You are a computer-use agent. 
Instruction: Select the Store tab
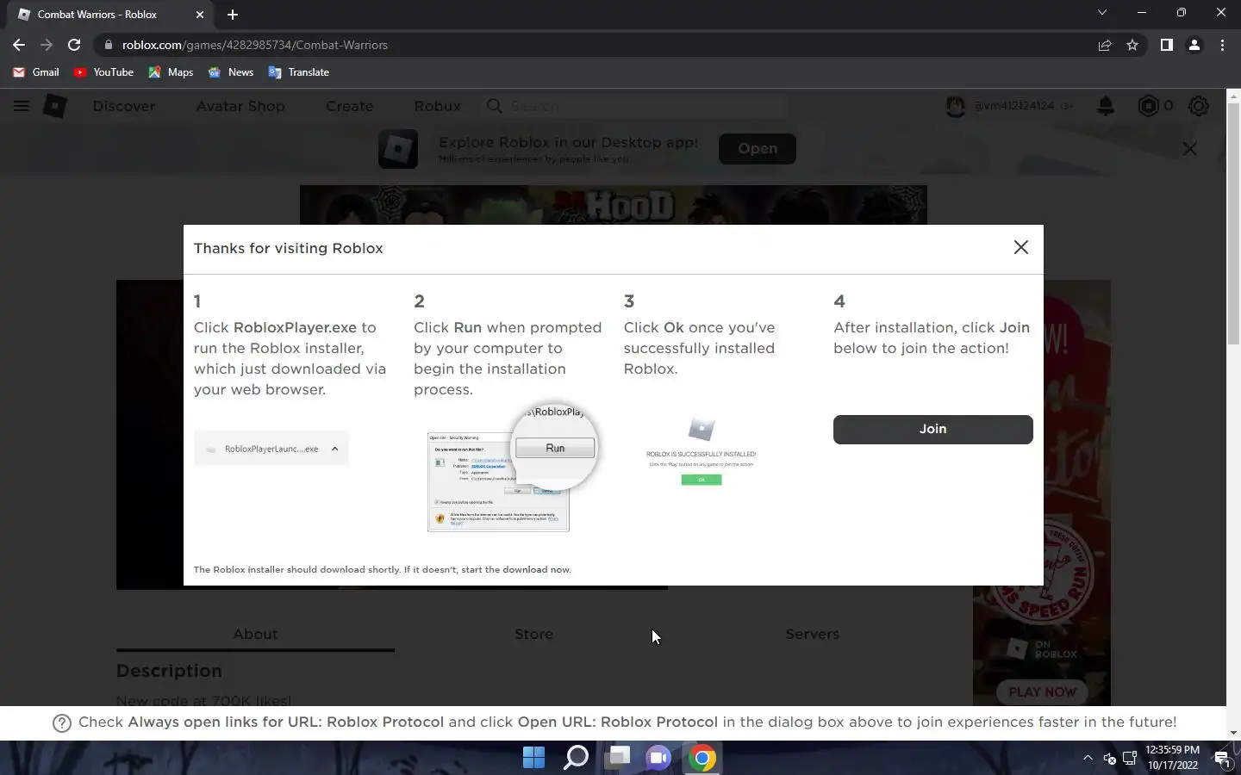(533, 634)
